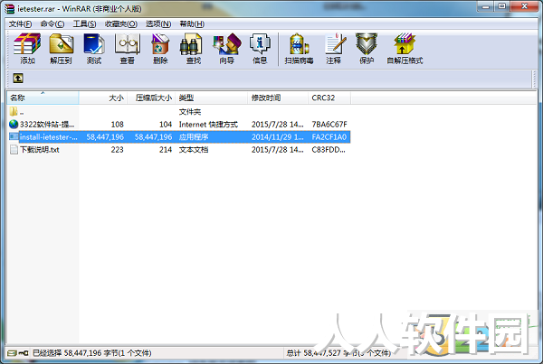Click the globe icon of 3322软件站 shortcut
The height and width of the screenshot is (364, 543).
pos(14,124)
